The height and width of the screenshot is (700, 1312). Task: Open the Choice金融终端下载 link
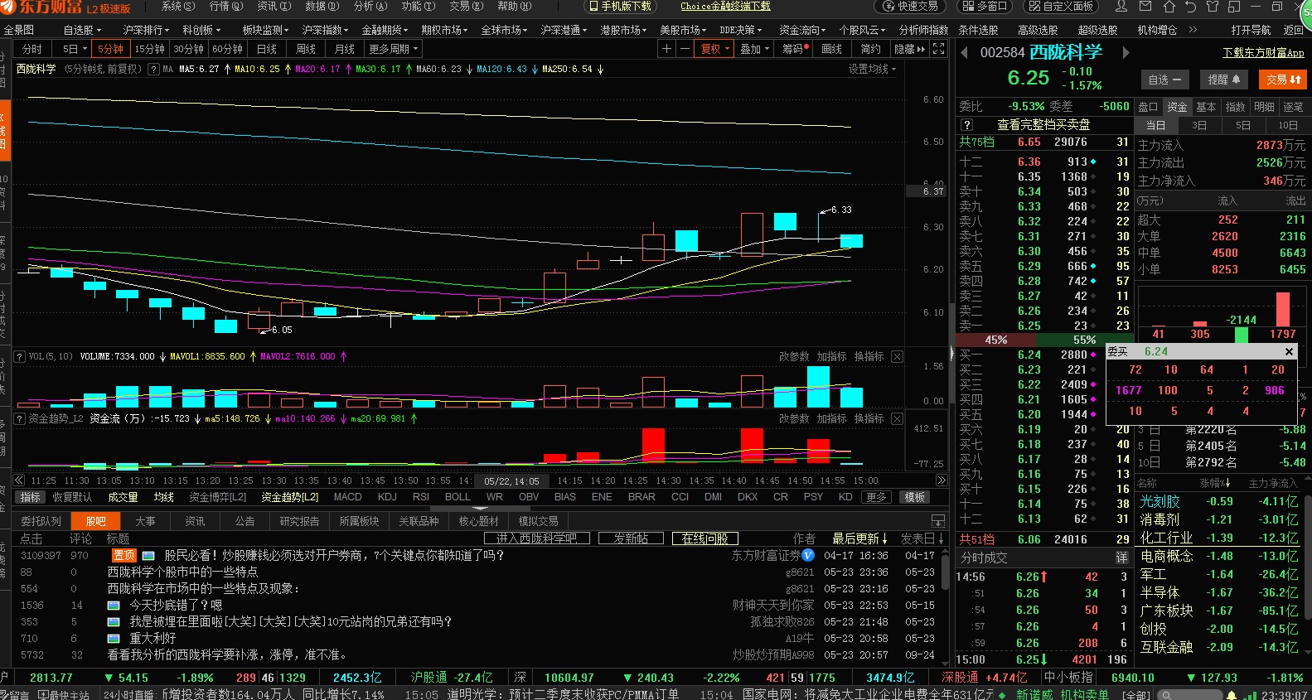(725, 7)
